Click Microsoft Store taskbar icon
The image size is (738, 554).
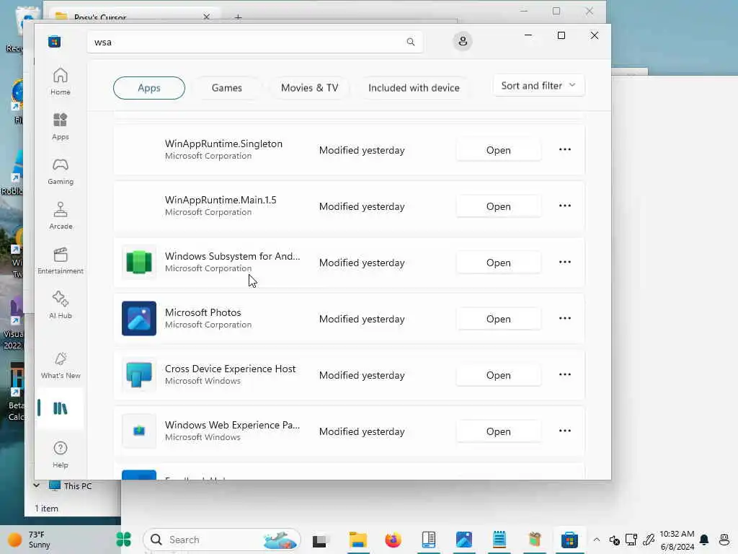pyautogui.click(x=569, y=540)
